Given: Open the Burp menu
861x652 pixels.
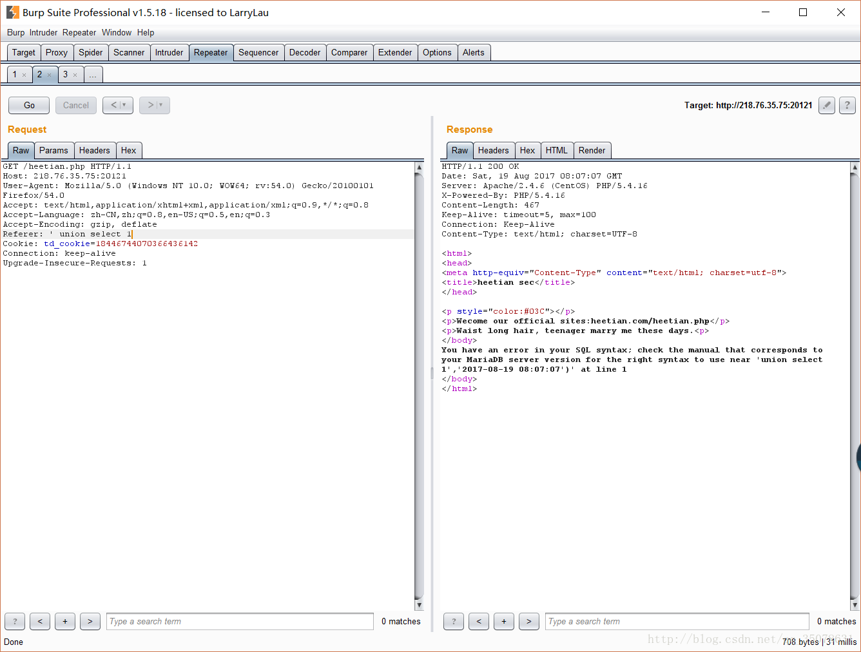Looking at the screenshot, I should point(16,33).
